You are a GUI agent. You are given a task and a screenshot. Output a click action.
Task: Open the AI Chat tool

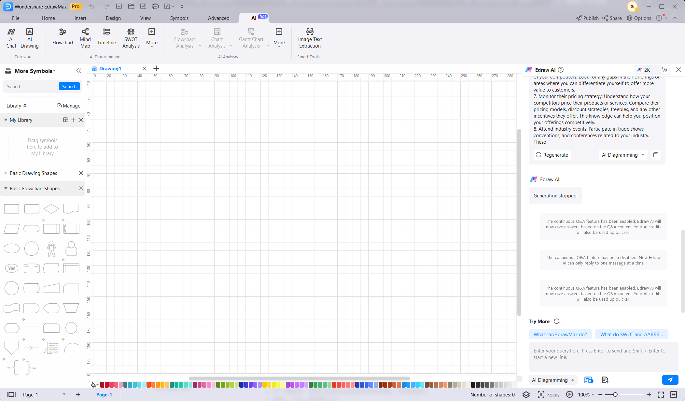click(11, 38)
